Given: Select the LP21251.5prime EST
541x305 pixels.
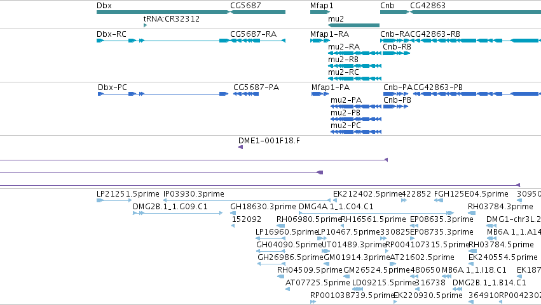Looking at the screenshot, I should [114, 201].
